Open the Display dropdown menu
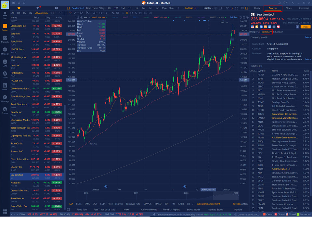 [208, 8]
